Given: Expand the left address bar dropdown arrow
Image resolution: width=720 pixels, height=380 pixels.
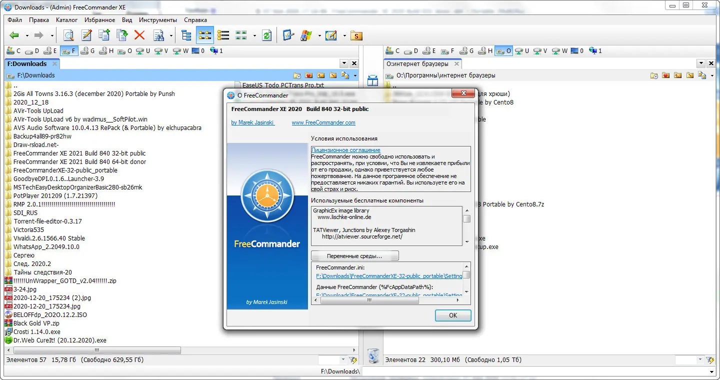Looking at the screenshot, I should (x=355, y=75).
